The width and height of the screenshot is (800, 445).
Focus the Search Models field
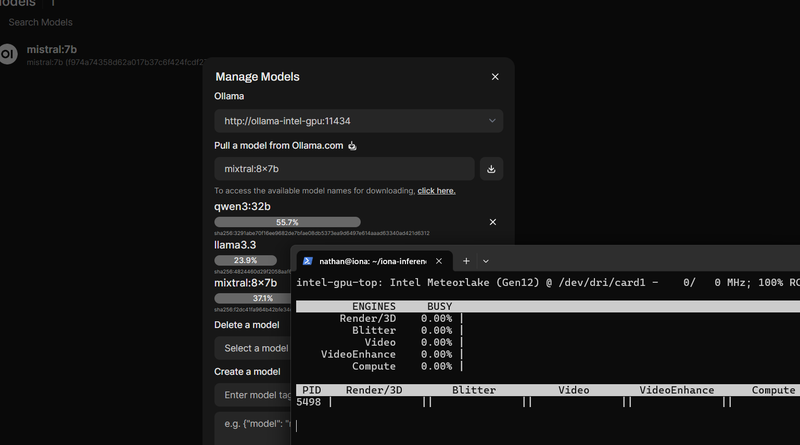pyautogui.click(x=41, y=22)
